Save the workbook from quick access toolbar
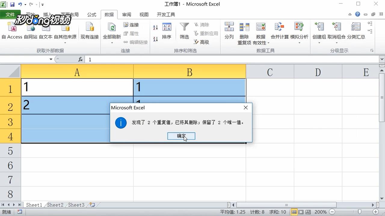Image resolution: width=385 pixels, height=216 pixels. pos(12,4)
